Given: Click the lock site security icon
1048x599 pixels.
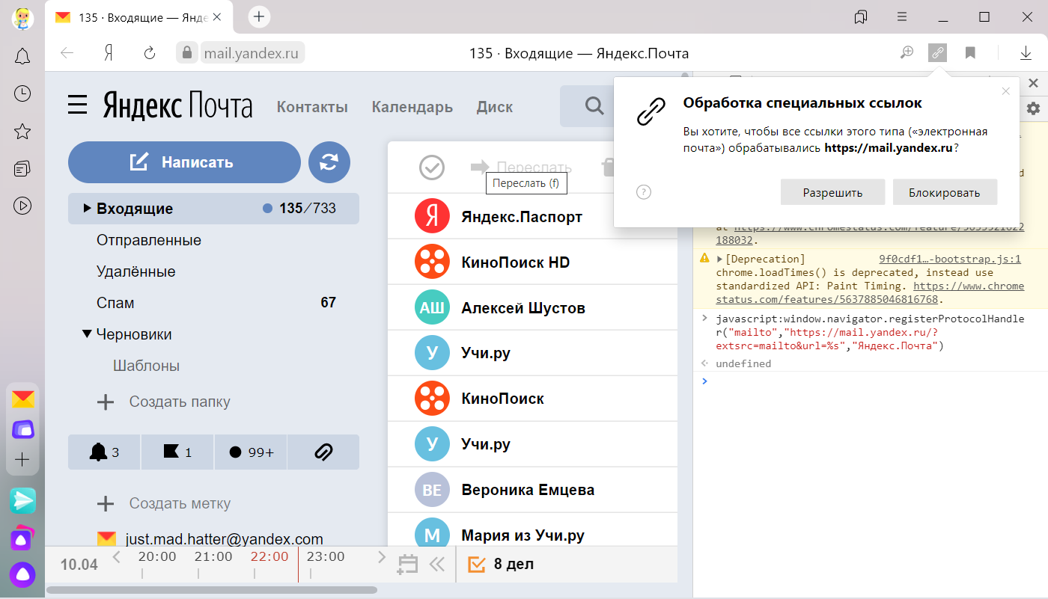Looking at the screenshot, I should [187, 52].
